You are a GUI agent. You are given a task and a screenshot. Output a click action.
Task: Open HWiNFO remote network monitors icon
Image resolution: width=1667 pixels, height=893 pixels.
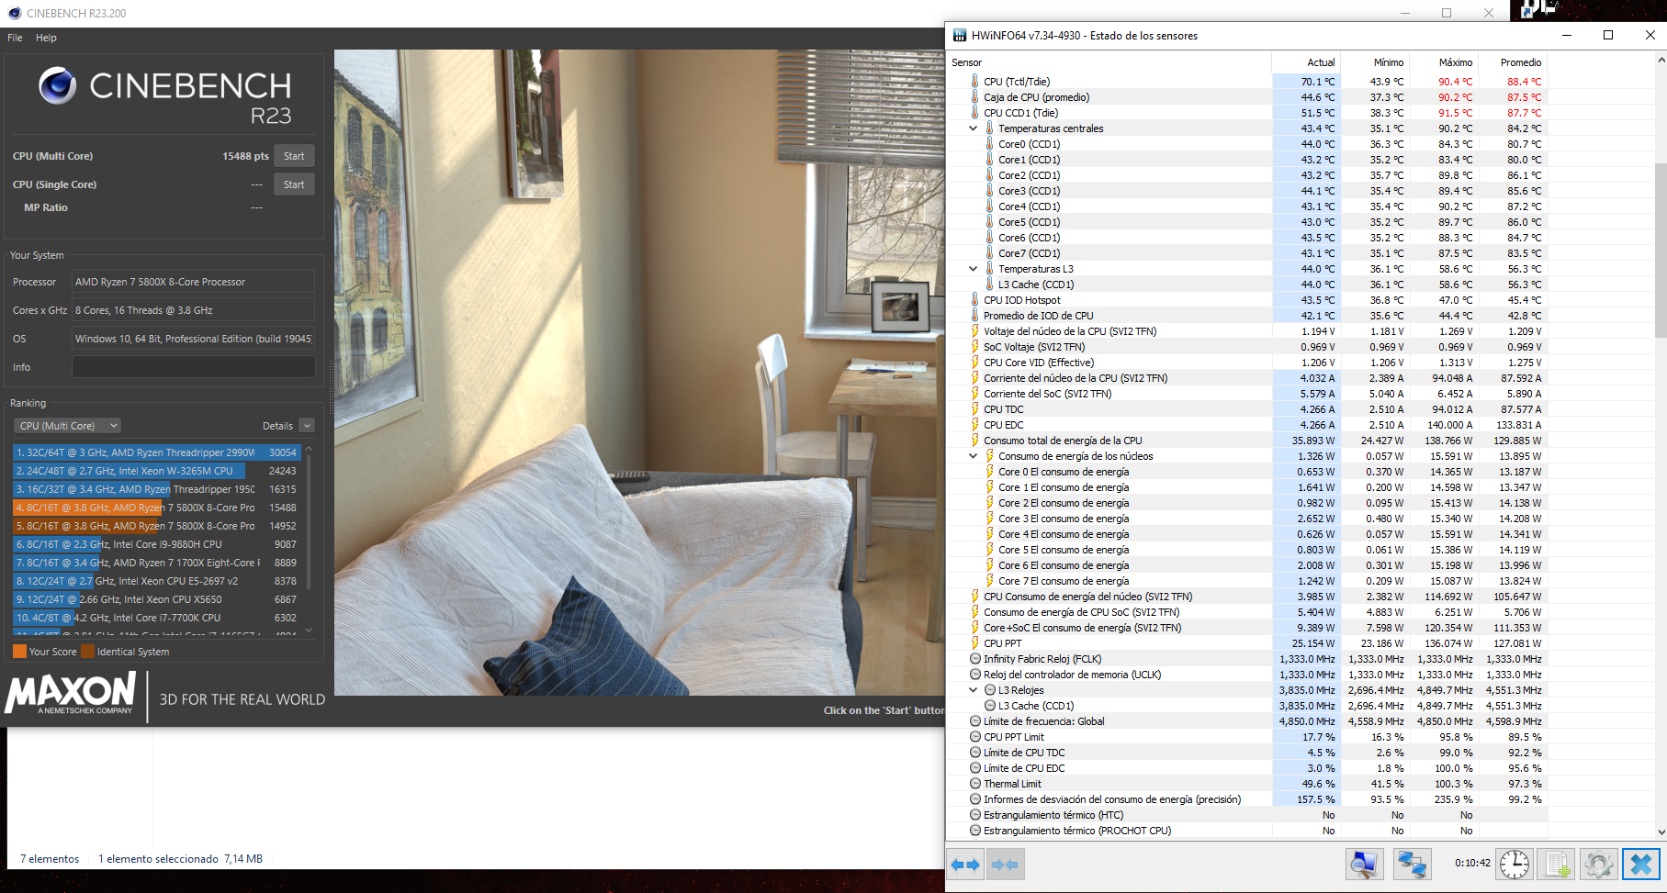pos(1411,865)
